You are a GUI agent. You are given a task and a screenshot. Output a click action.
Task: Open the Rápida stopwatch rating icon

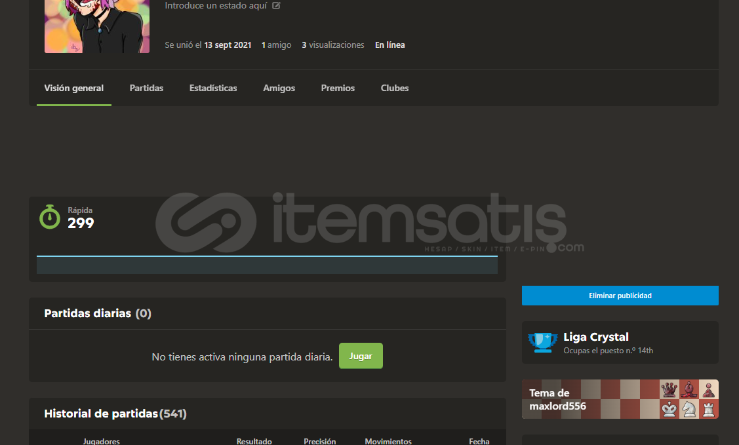coord(49,217)
